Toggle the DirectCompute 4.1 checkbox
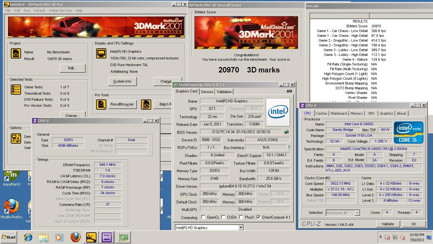This screenshot has width=433, height=244. 259,217
